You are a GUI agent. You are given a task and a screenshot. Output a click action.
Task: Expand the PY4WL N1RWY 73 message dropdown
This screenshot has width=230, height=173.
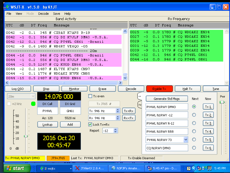185,139
